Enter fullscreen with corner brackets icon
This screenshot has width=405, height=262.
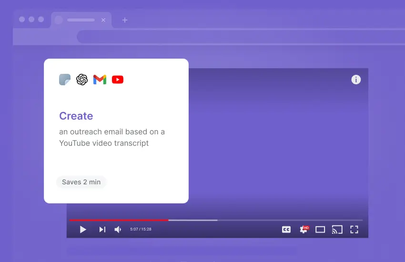point(354,230)
